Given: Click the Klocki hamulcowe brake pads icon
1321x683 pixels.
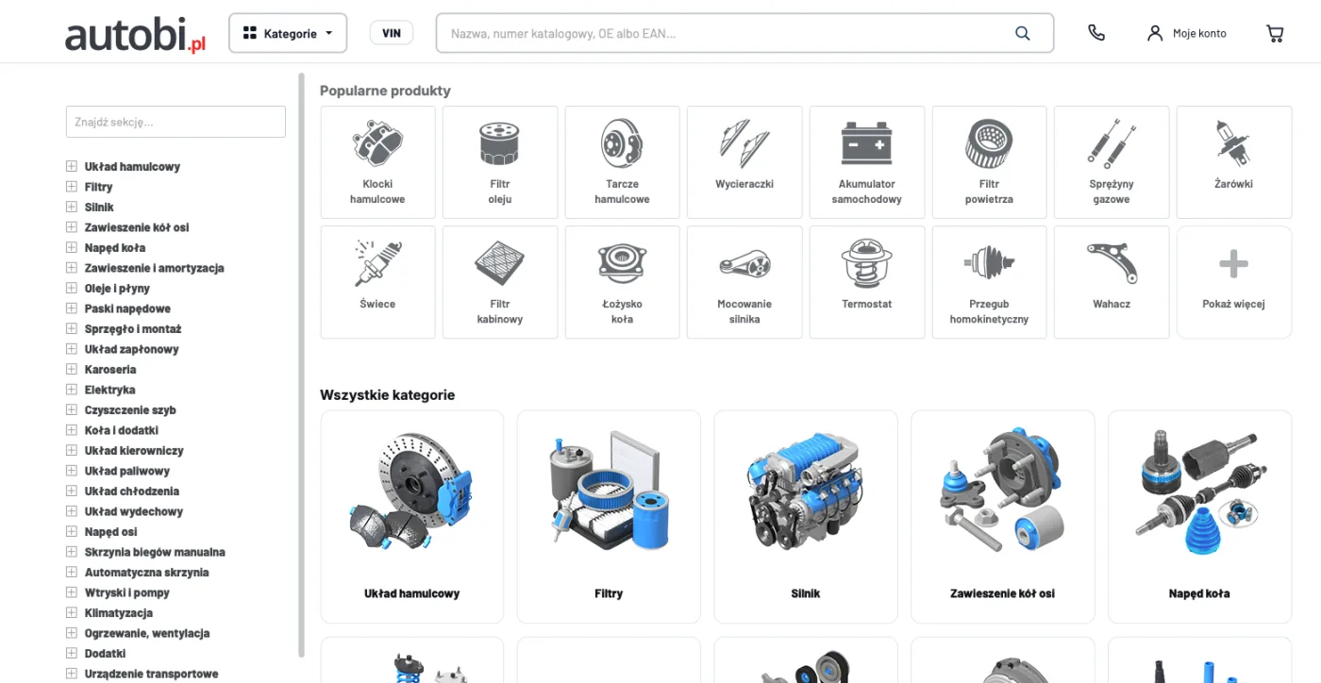Looking at the screenshot, I should 377,143.
